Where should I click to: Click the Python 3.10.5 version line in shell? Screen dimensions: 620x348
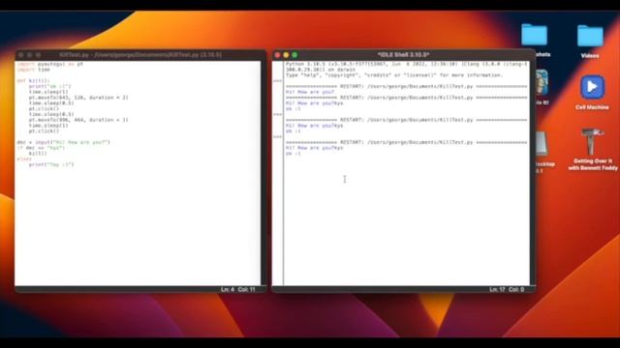[406, 64]
